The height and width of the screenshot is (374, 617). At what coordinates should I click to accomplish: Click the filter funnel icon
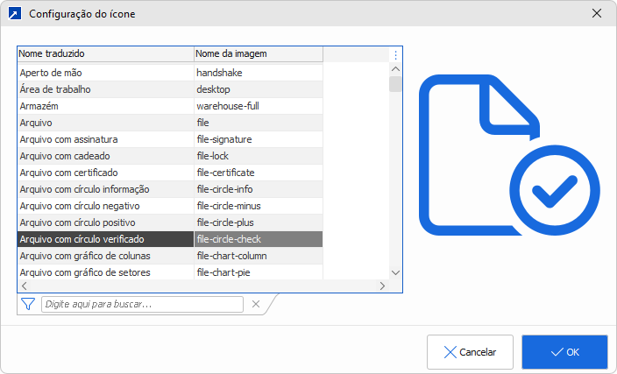[x=28, y=304]
